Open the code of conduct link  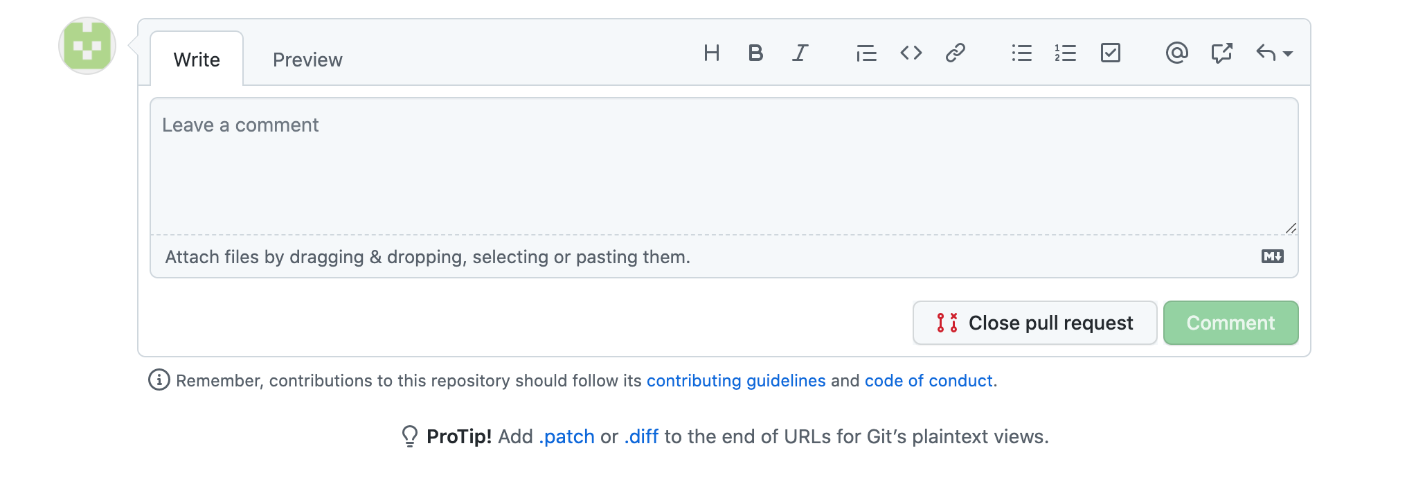pos(928,381)
